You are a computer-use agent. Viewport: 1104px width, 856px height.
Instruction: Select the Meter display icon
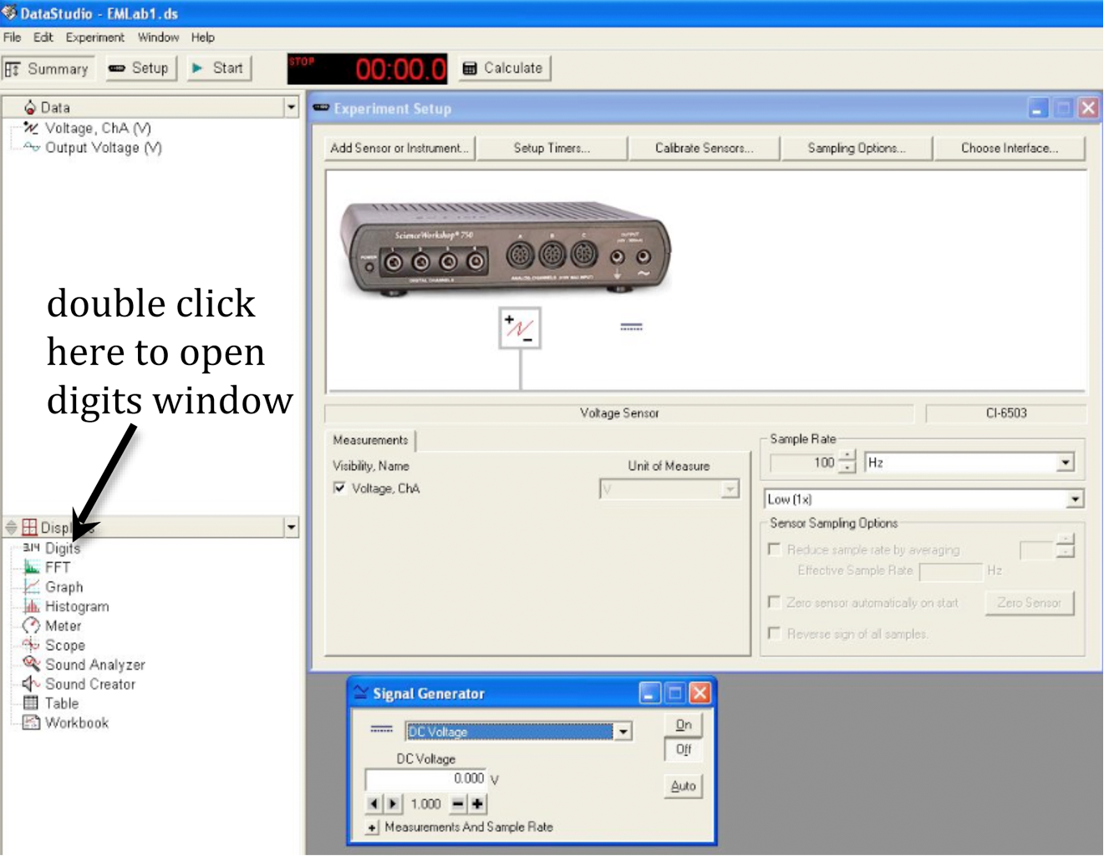coord(32,626)
